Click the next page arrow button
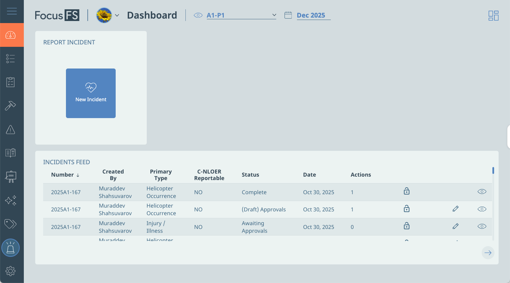Screen dimensions: 510x283 point(488,253)
